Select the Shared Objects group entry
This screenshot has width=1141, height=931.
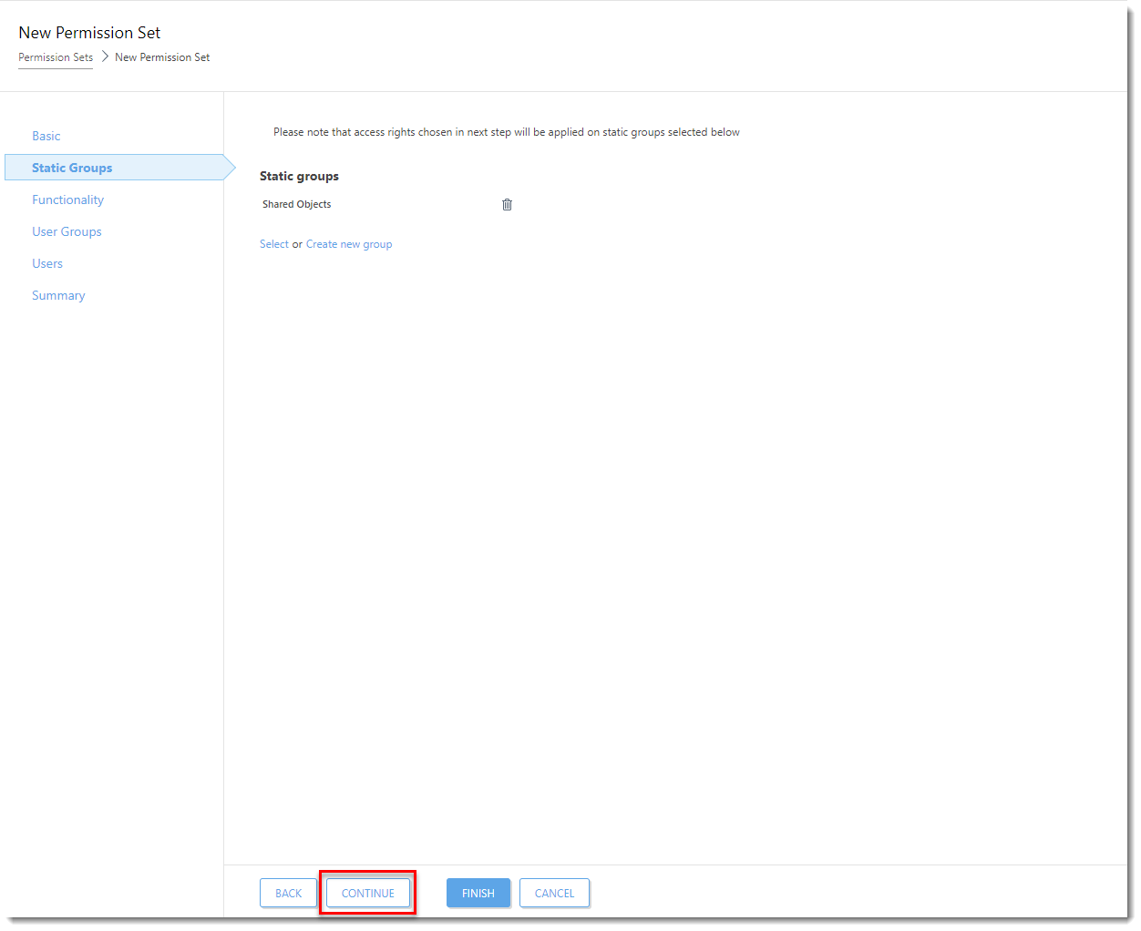tap(297, 205)
